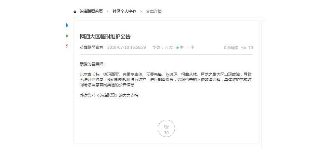Share via the red Weibo icon
This screenshot has width=333, height=149.
point(67,46)
